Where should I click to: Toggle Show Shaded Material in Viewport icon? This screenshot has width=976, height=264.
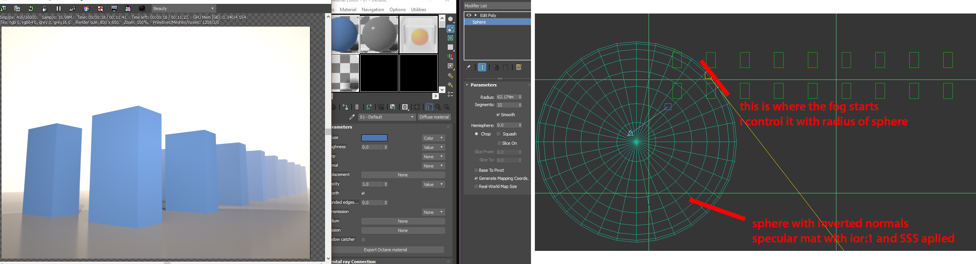point(417,107)
